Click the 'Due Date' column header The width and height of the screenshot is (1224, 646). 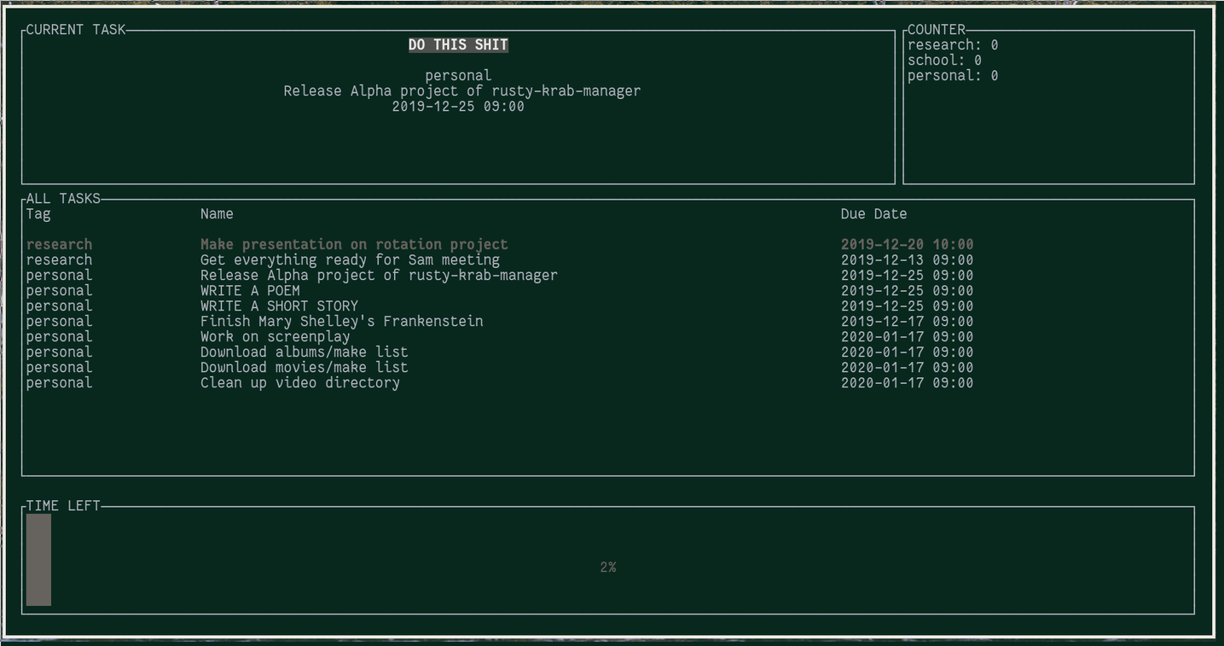873,214
